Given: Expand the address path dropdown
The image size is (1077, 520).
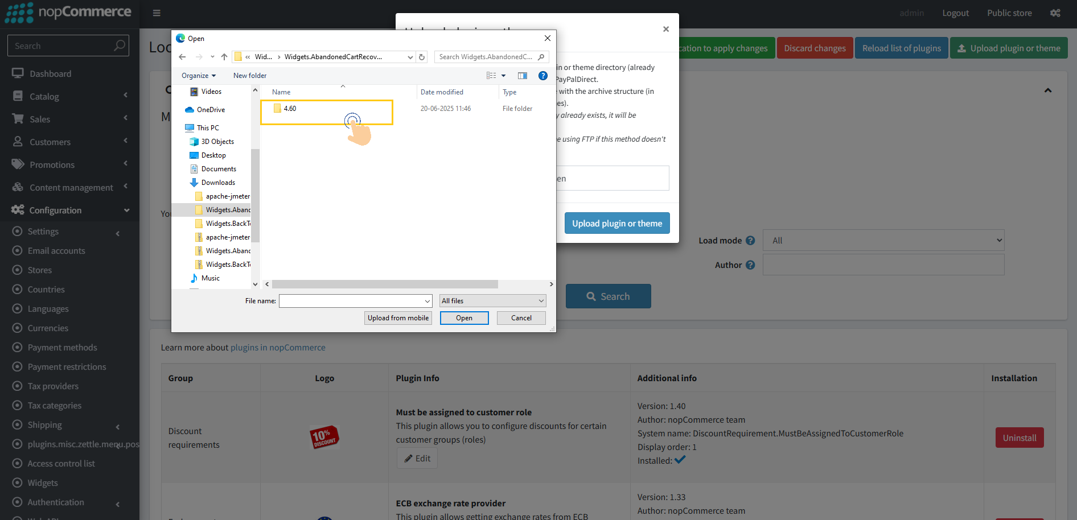Looking at the screenshot, I should point(410,57).
